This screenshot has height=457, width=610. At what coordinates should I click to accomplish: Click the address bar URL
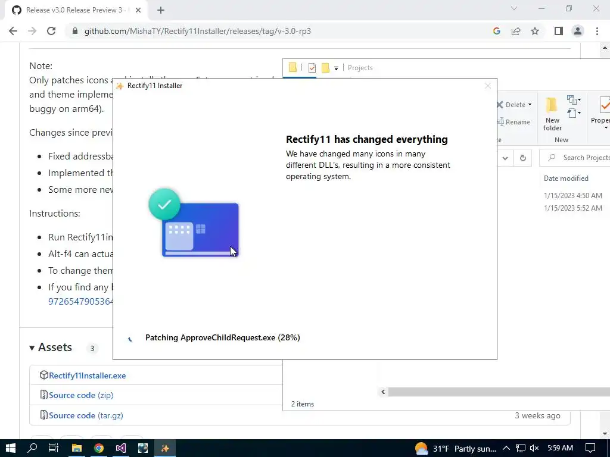[x=198, y=31]
